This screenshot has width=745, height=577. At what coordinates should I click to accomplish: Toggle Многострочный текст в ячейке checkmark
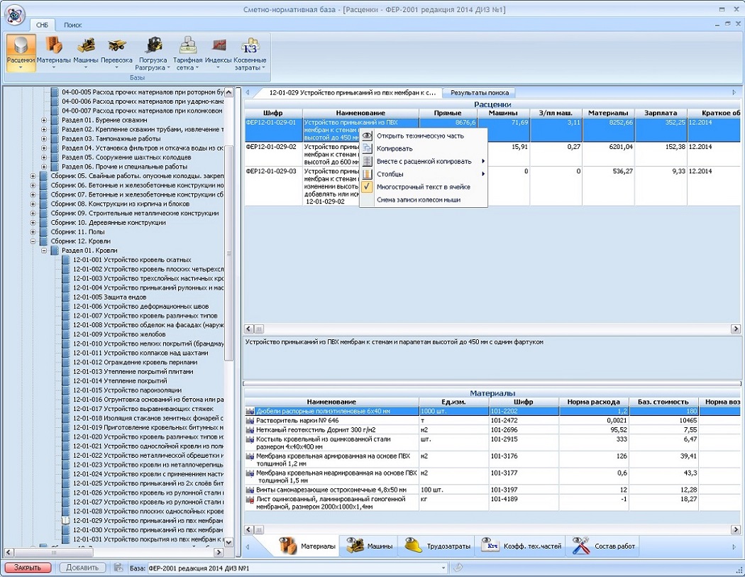coord(366,187)
